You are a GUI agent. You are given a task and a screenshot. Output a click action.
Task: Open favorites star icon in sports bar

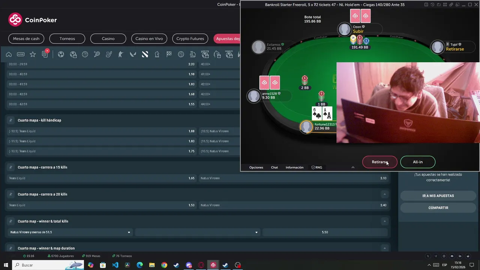33,54
